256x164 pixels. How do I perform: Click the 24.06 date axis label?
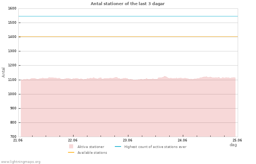pyautogui.click(x=182, y=140)
